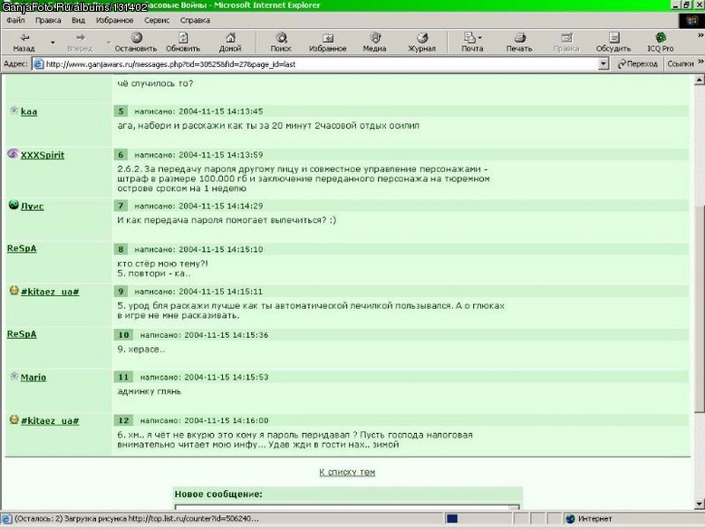Open the Почта mail button
Image resolution: width=705 pixels, height=529 pixels.
point(472,43)
